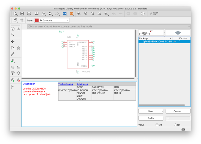201x144 pixels.
Task: Run a script with SCR icon
Action: (x=65, y=13)
